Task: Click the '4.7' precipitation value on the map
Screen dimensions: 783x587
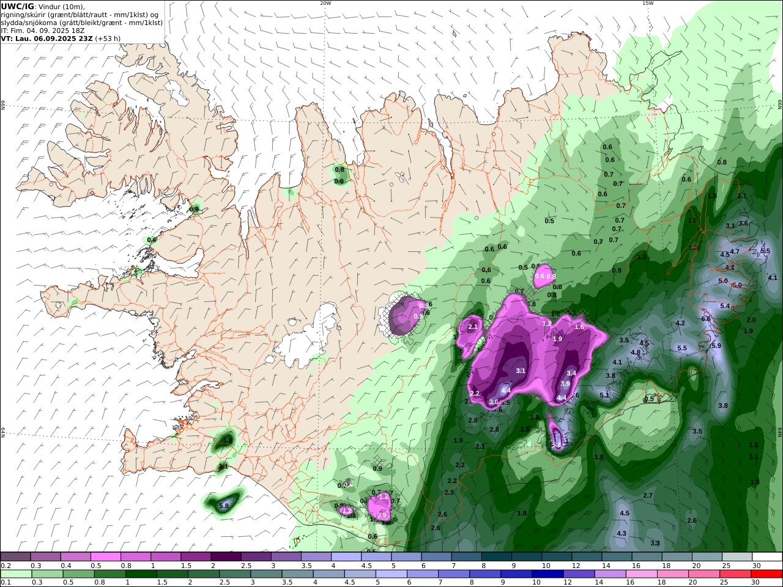Action: click(x=735, y=251)
